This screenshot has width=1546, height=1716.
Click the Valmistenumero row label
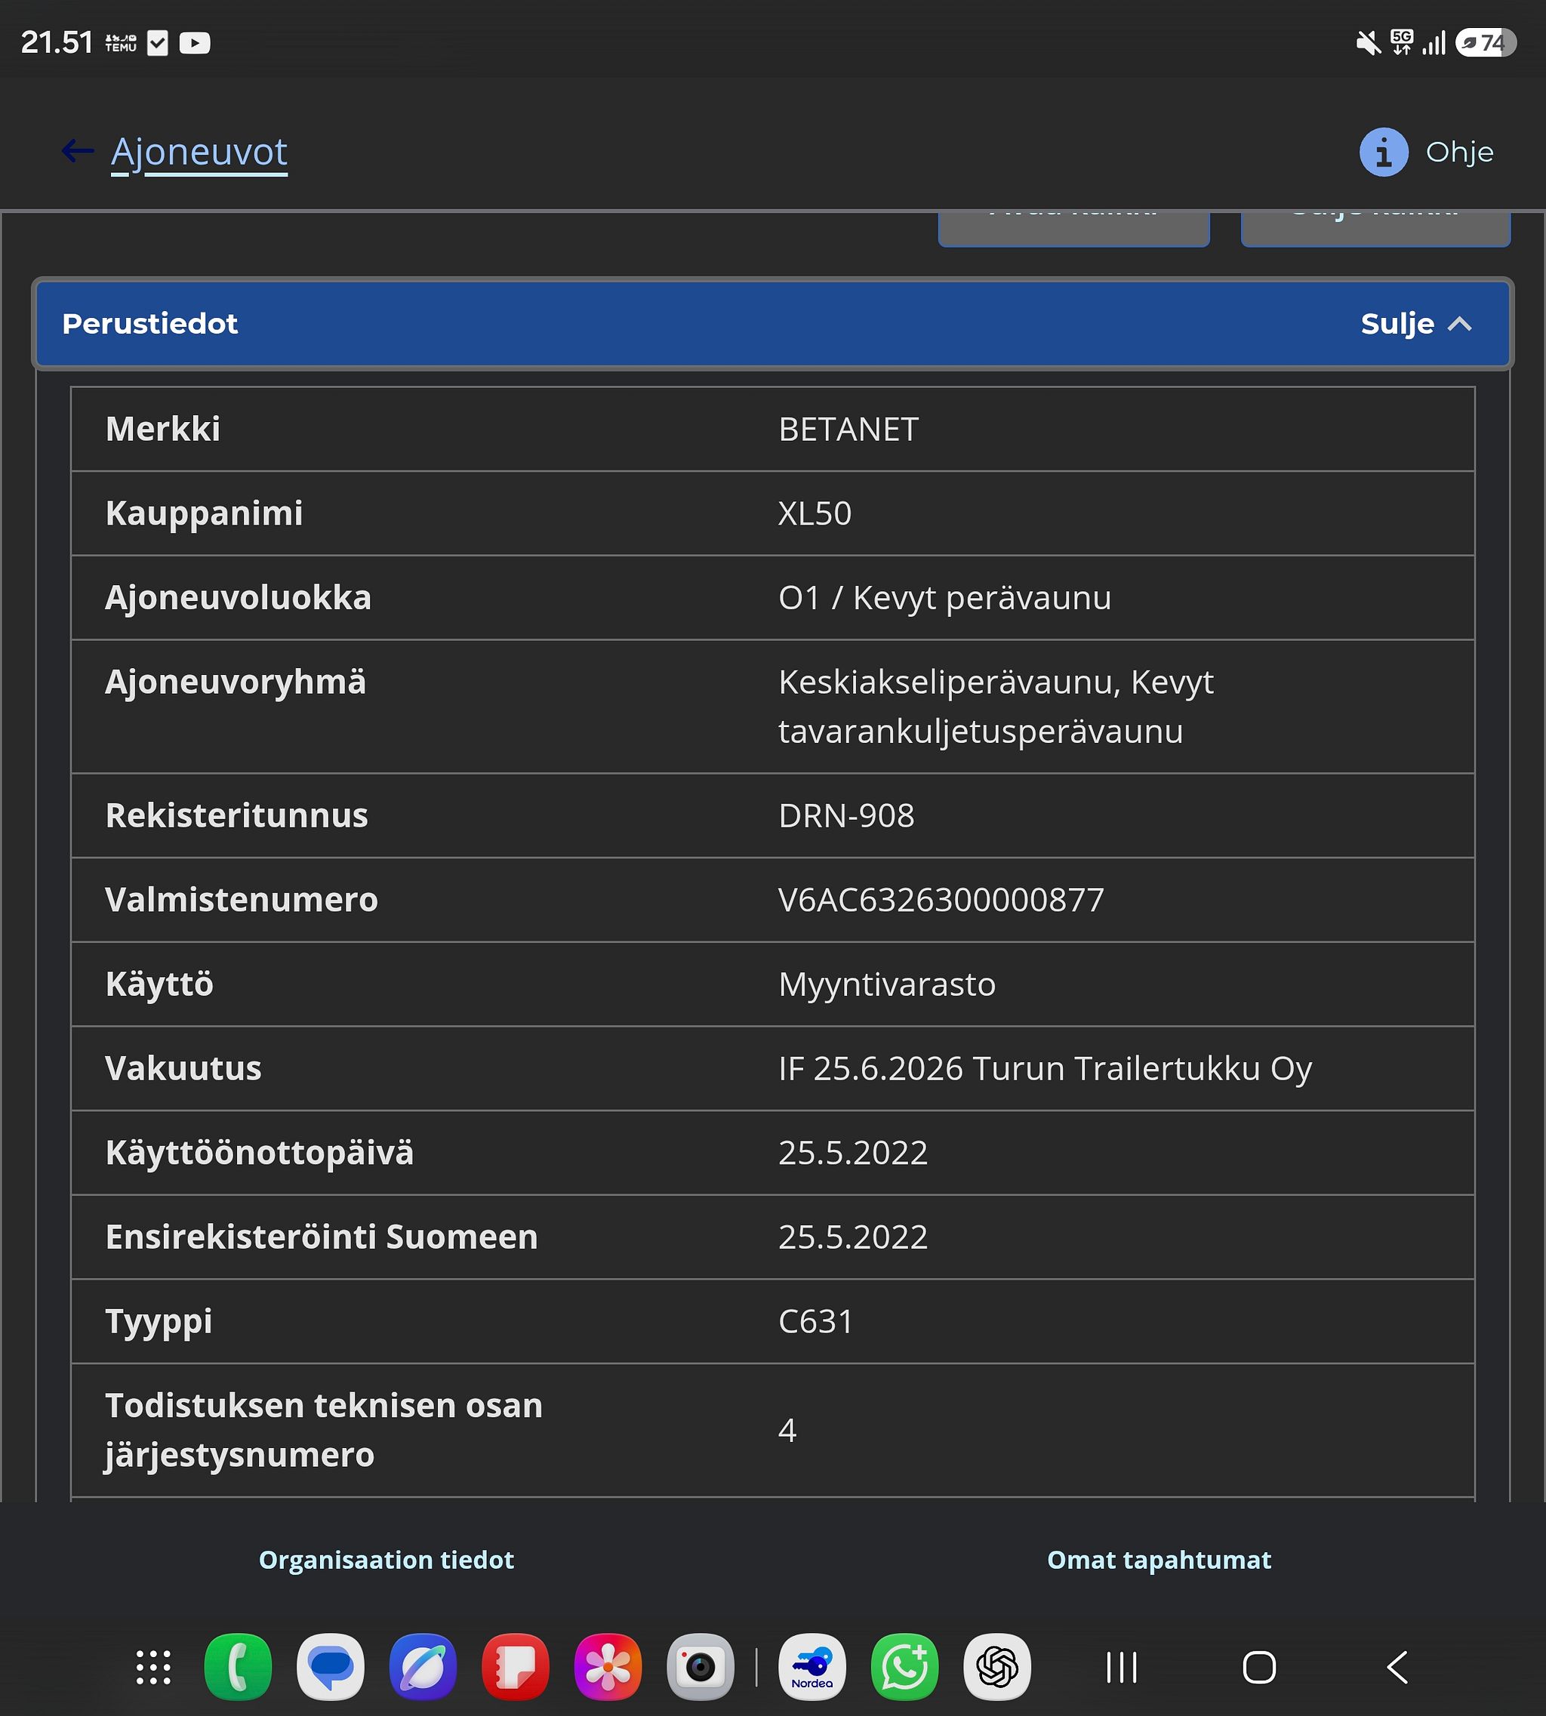(x=242, y=900)
